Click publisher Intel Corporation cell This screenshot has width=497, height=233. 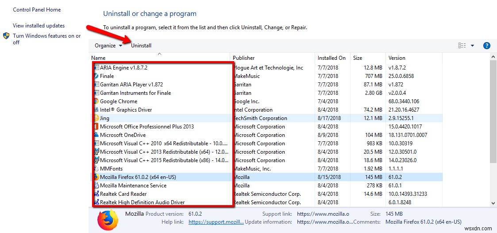[x=253, y=110]
